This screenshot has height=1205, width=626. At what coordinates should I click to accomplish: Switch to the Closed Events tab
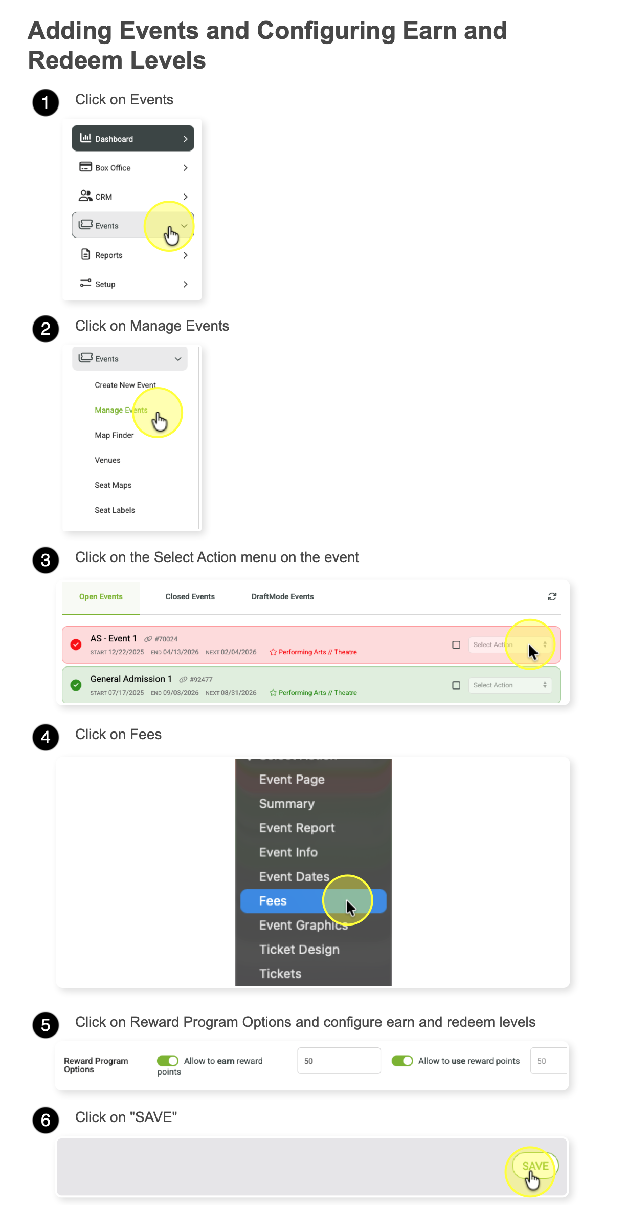(x=190, y=597)
